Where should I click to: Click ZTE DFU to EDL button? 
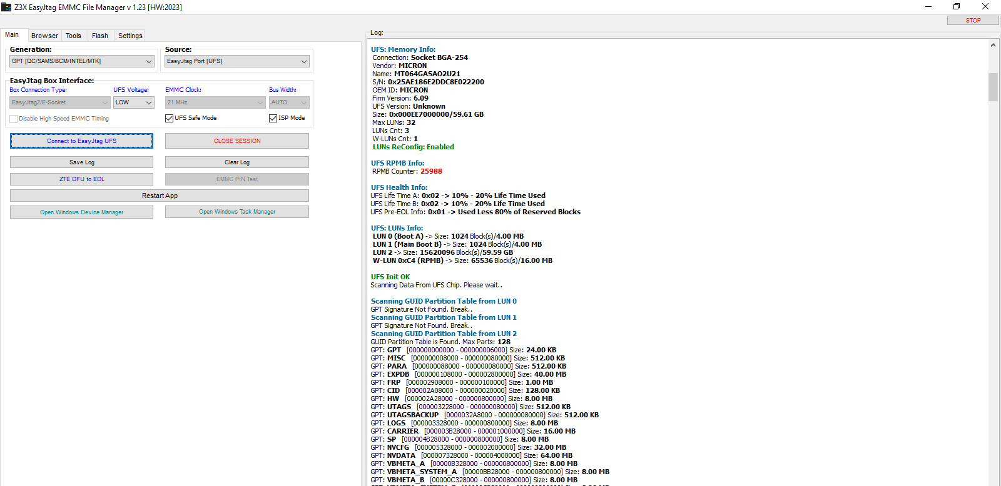(x=81, y=179)
